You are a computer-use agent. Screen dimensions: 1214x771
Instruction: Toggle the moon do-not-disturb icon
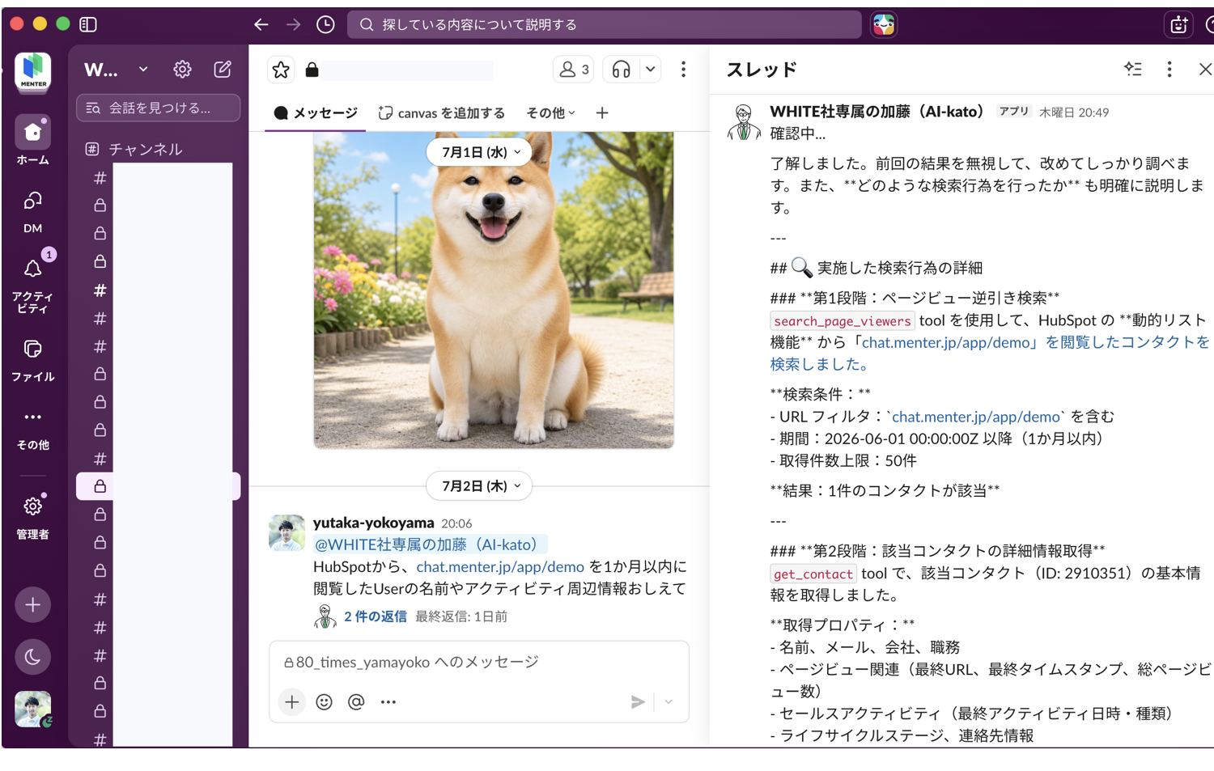pos(33,657)
